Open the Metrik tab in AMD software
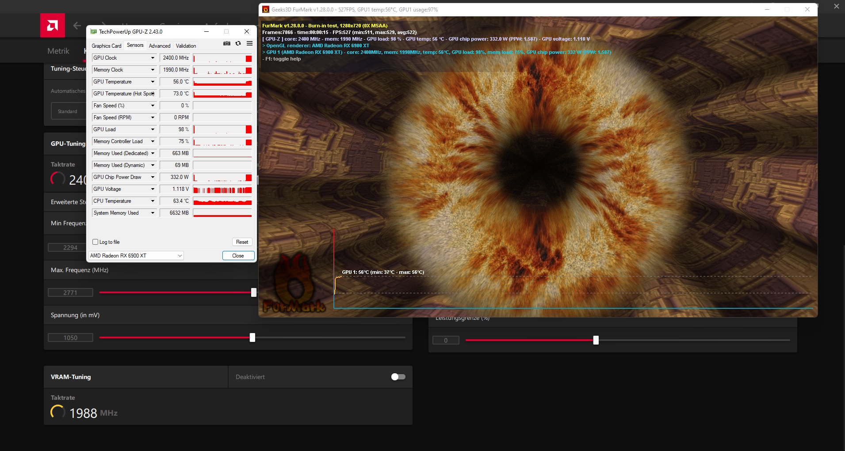Viewport: 845px width, 451px height. click(x=58, y=51)
